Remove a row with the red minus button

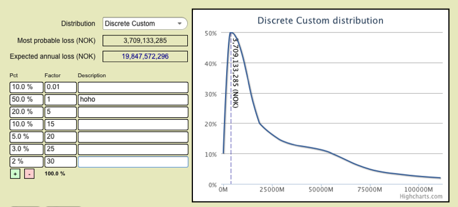pyautogui.click(x=29, y=174)
